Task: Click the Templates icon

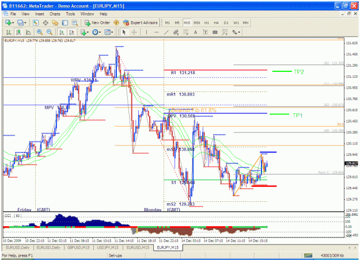Action: [107, 32]
